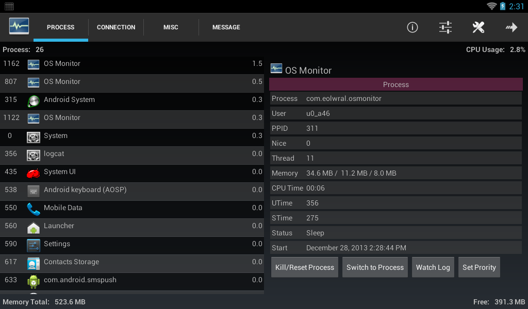This screenshot has height=309, width=528.
Task: Select the Android keyboard (AOSP) name
Action: click(x=85, y=190)
